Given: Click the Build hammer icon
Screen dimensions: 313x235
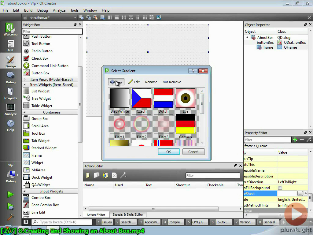Looking at the screenshot, I should pyautogui.click(x=10, y=217).
